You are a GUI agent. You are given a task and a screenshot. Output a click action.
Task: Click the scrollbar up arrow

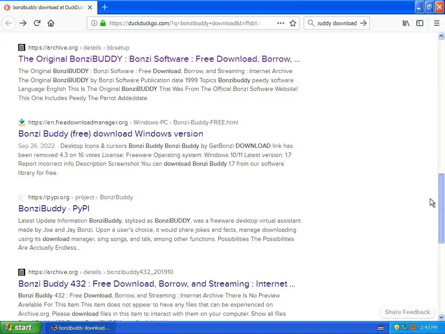[x=441, y=36]
